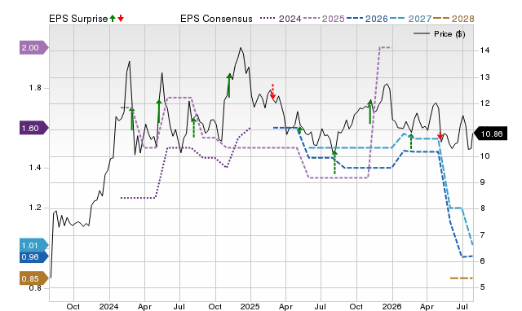Select the 1.8 label on the left axis
522x311 pixels.
click(x=35, y=88)
